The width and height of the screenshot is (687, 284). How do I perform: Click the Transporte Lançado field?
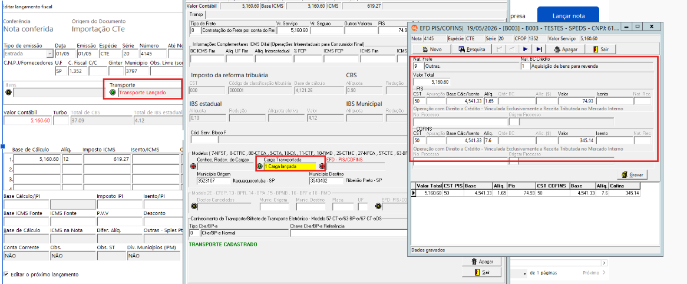pyautogui.click(x=149, y=93)
